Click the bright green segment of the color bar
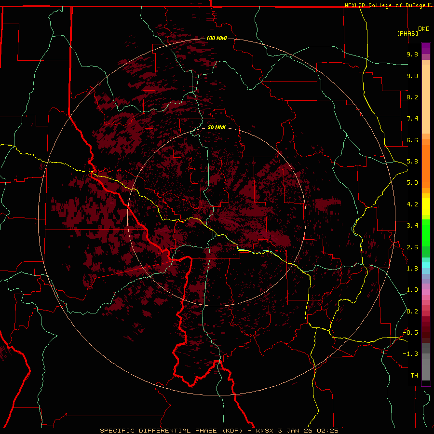This screenshot has height=434, width=434. click(x=426, y=233)
